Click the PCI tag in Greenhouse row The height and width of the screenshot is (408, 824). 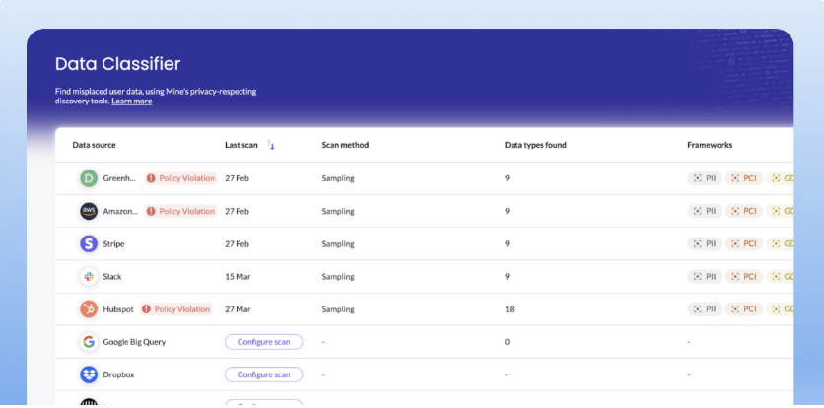coord(744,178)
